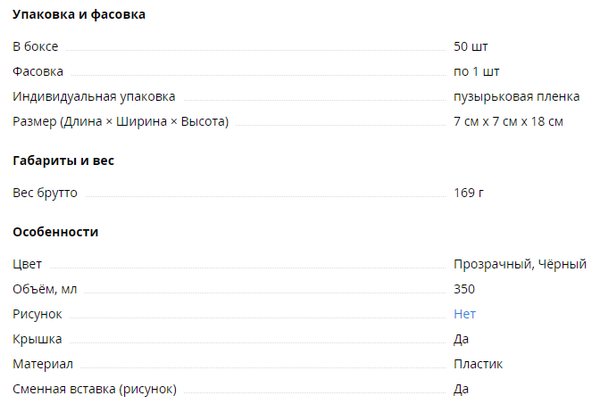Click the "Да" value next to Крышка
The width and height of the screenshot is (600, 404).
coord(461,339)
